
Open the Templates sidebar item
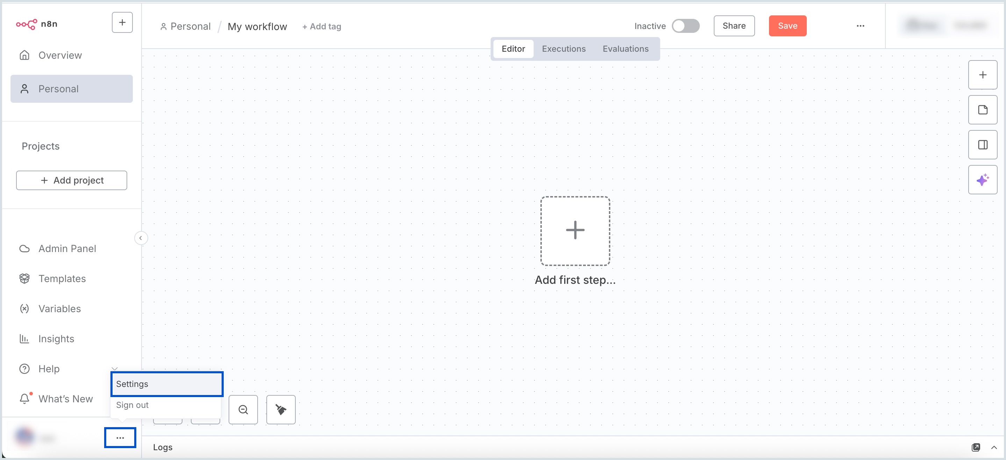click(62, 279)
